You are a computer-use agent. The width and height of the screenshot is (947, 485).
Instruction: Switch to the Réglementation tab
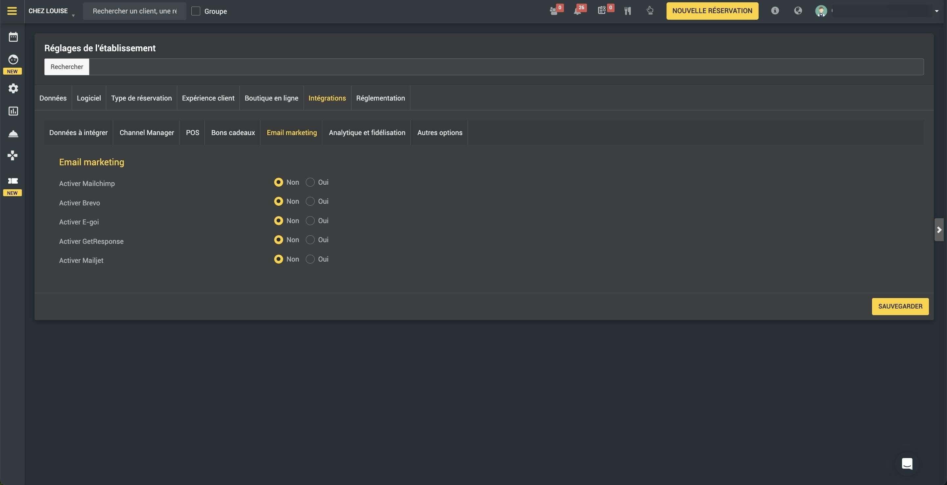pyautogui.click(x=380, y=98)
